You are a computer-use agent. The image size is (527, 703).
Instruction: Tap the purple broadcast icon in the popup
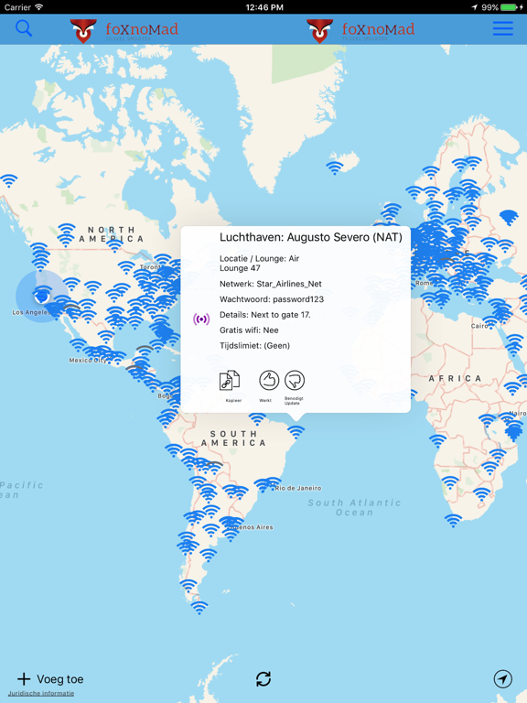pos(201,319)
